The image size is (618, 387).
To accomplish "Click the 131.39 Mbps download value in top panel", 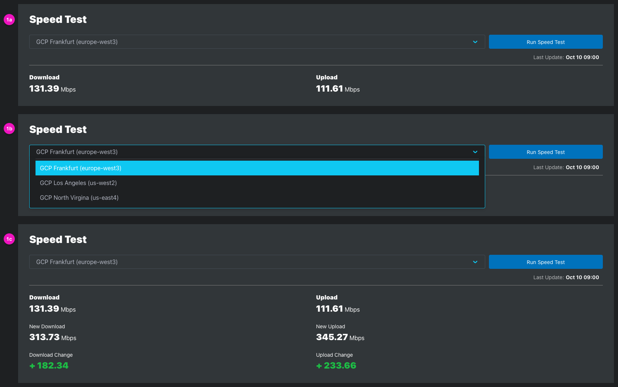I will (x=52, y=89).
